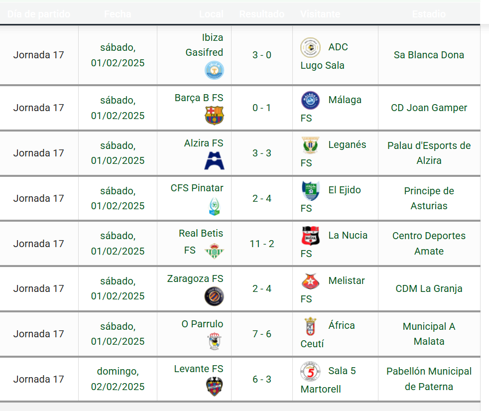Click the La Nucia FS shield
This screenshot has width=489, height=411.
click(x=310, y=236)
